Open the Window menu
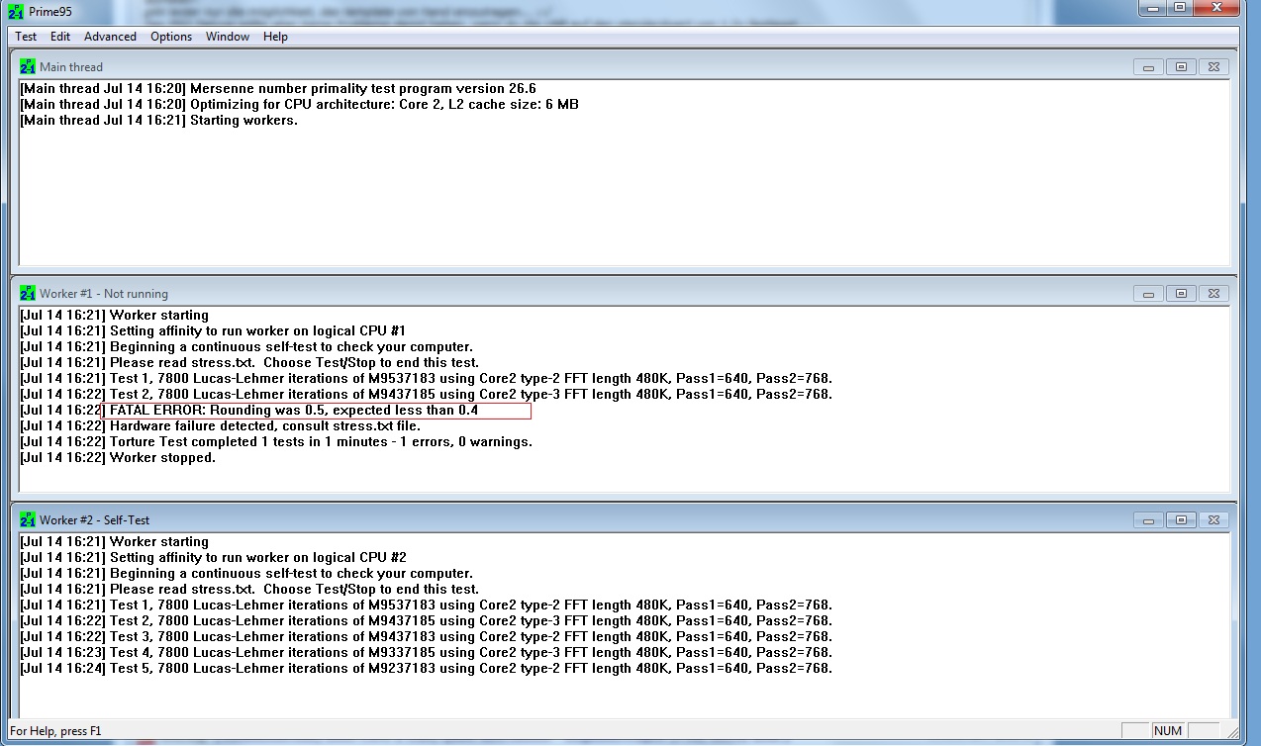Screen dimensions: 1261x746 [x=228, y=37]
